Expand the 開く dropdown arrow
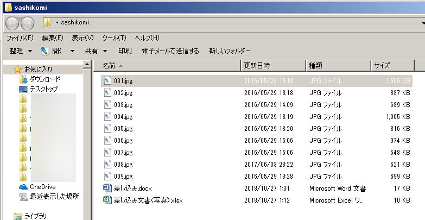Image resolution: width=425 pixels, height=220 pixels. tap(72, 51)
